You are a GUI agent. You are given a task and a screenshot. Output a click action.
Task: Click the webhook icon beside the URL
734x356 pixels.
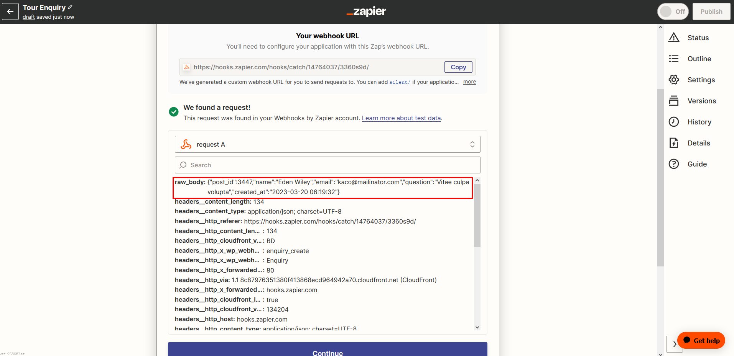[187, 67]
